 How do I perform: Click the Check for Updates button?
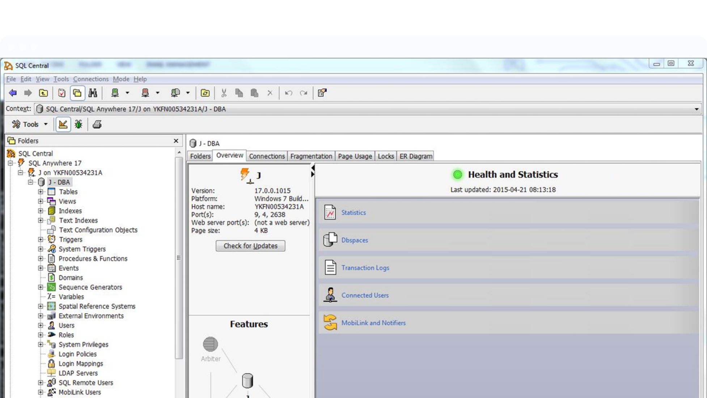[x=250, y=246]
